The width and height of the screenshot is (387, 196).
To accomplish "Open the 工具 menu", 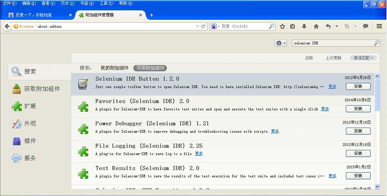I will click(107, 3).
